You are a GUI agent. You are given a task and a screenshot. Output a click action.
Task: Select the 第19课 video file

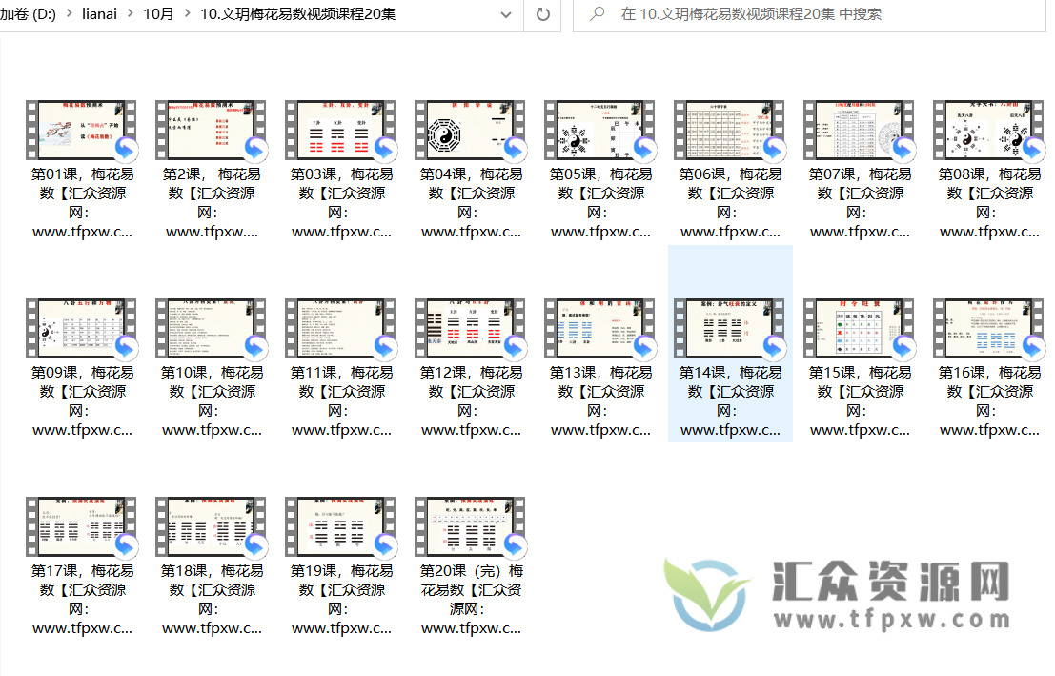(341, 525)
